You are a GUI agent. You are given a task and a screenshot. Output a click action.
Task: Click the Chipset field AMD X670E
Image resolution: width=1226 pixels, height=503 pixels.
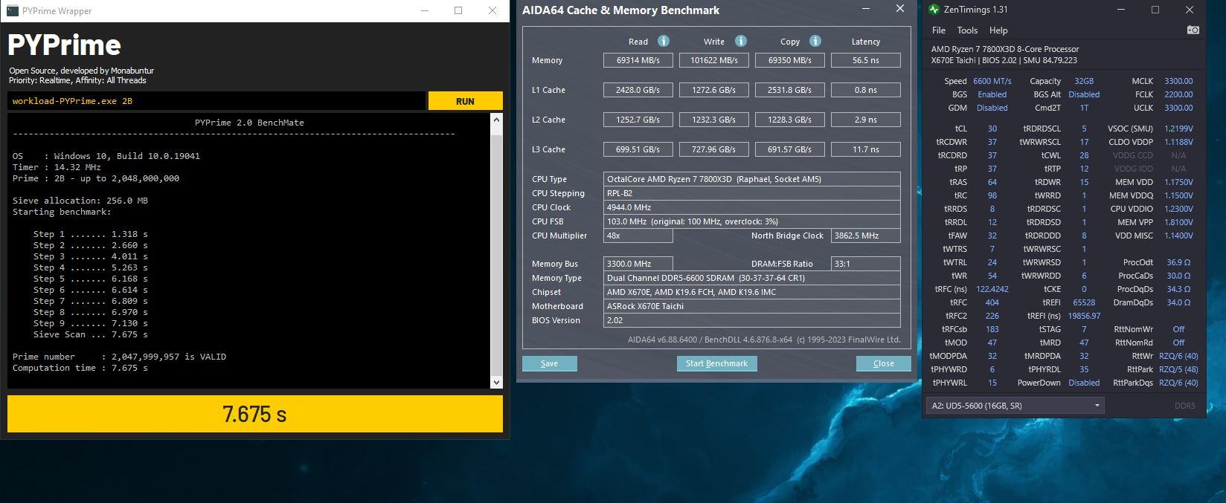752,292
